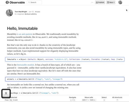Click the Shift-↑ move cells key

[x=85, y=100]
